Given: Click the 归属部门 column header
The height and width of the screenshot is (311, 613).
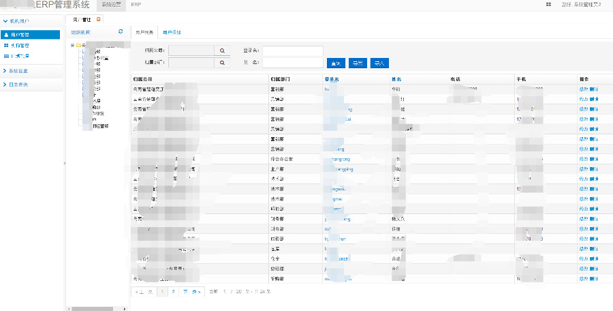Looking at the screenshot, I should (281, 79).
